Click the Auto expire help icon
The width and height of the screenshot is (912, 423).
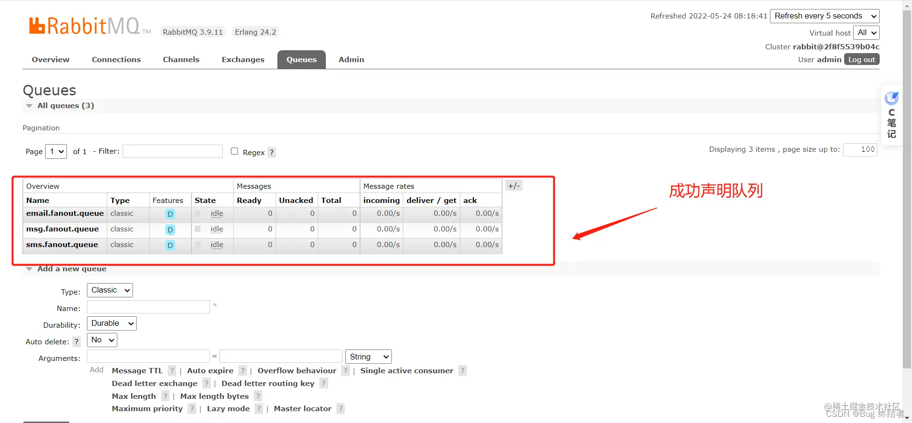pyautogui.click(x=243, y=371)
